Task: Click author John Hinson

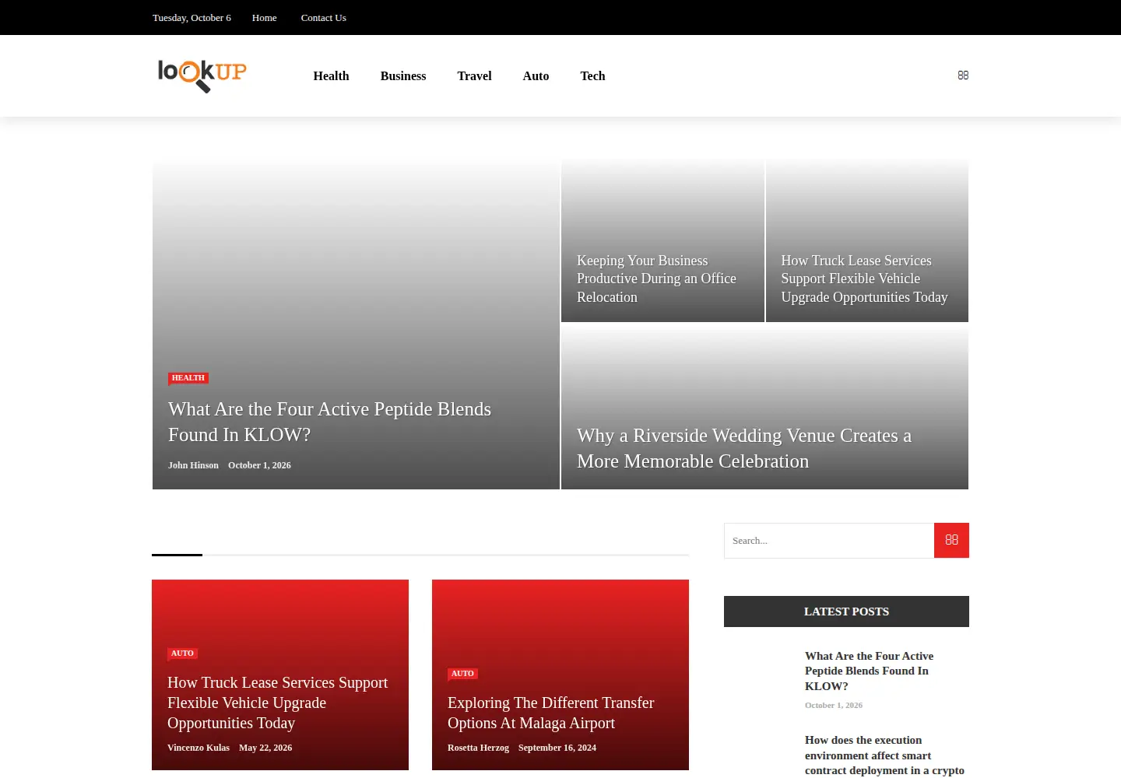Action: [x=193, y=465]
